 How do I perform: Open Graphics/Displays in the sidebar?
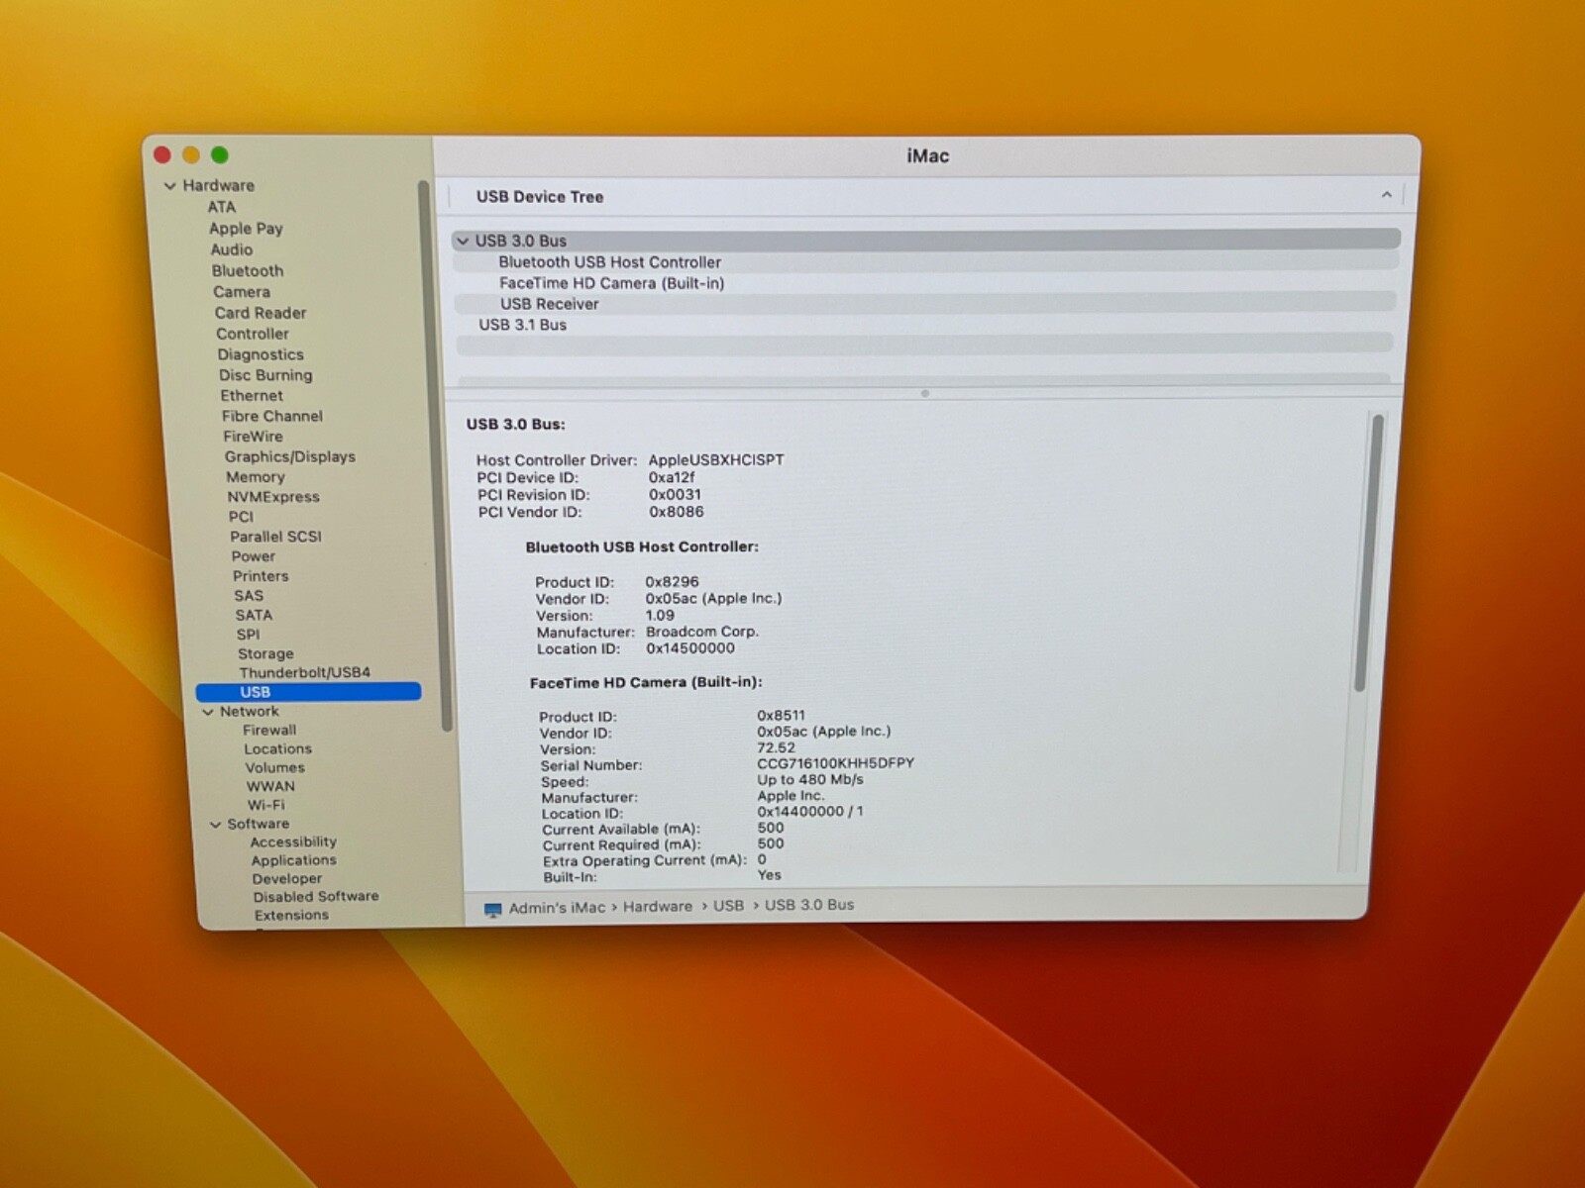point(289,456)
